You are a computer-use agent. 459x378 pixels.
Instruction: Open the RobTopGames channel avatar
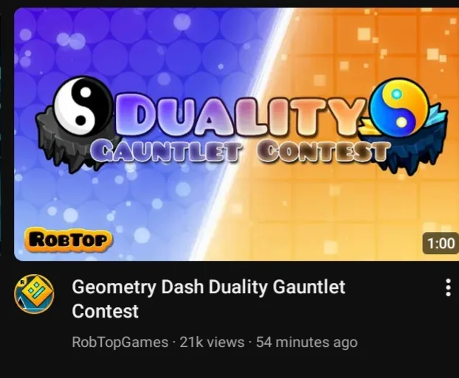pyautogui.click(x=34, y=294)
